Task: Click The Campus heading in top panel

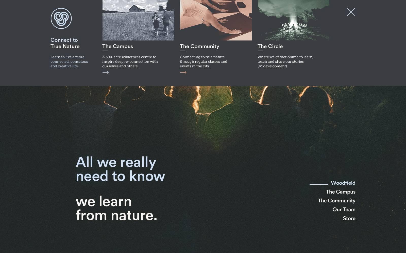Action: 118,46
